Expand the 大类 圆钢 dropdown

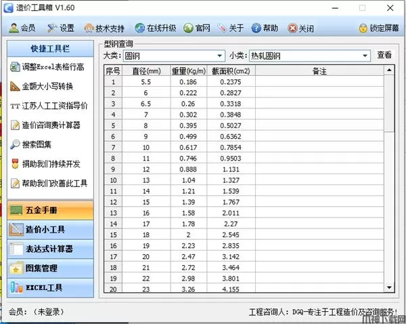click(219, 56)
